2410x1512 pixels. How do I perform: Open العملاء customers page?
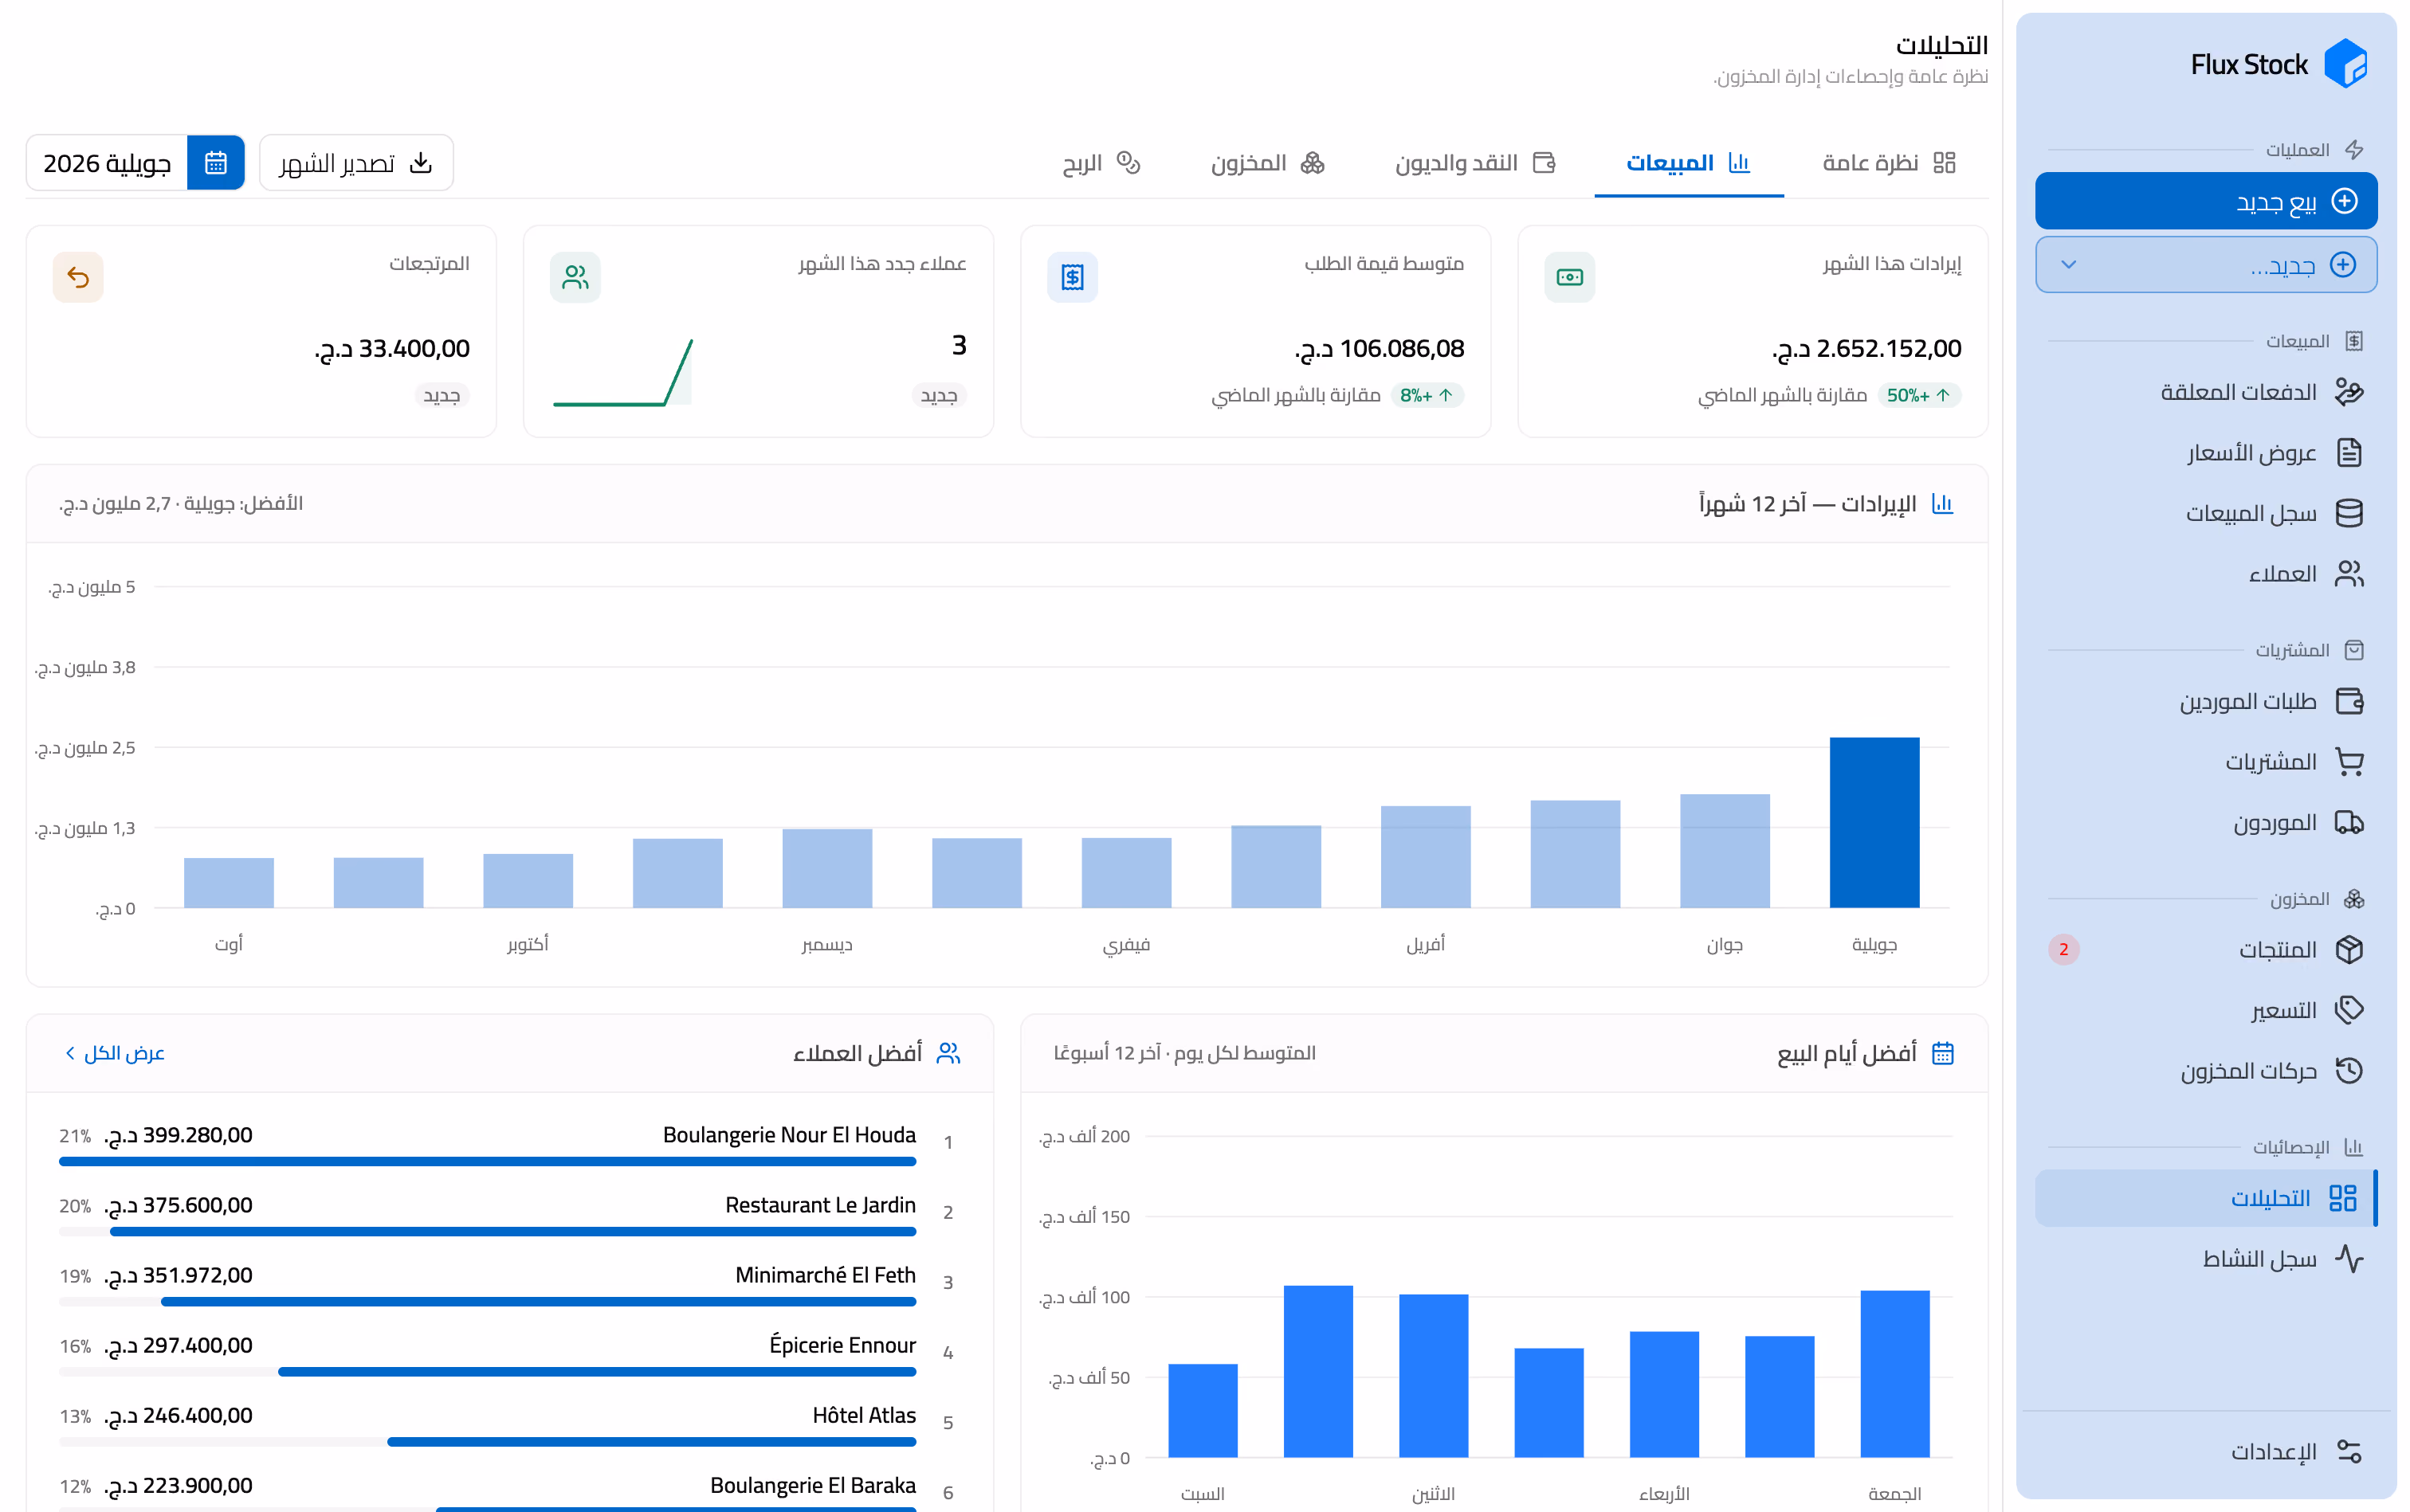tap(2205, 574)
